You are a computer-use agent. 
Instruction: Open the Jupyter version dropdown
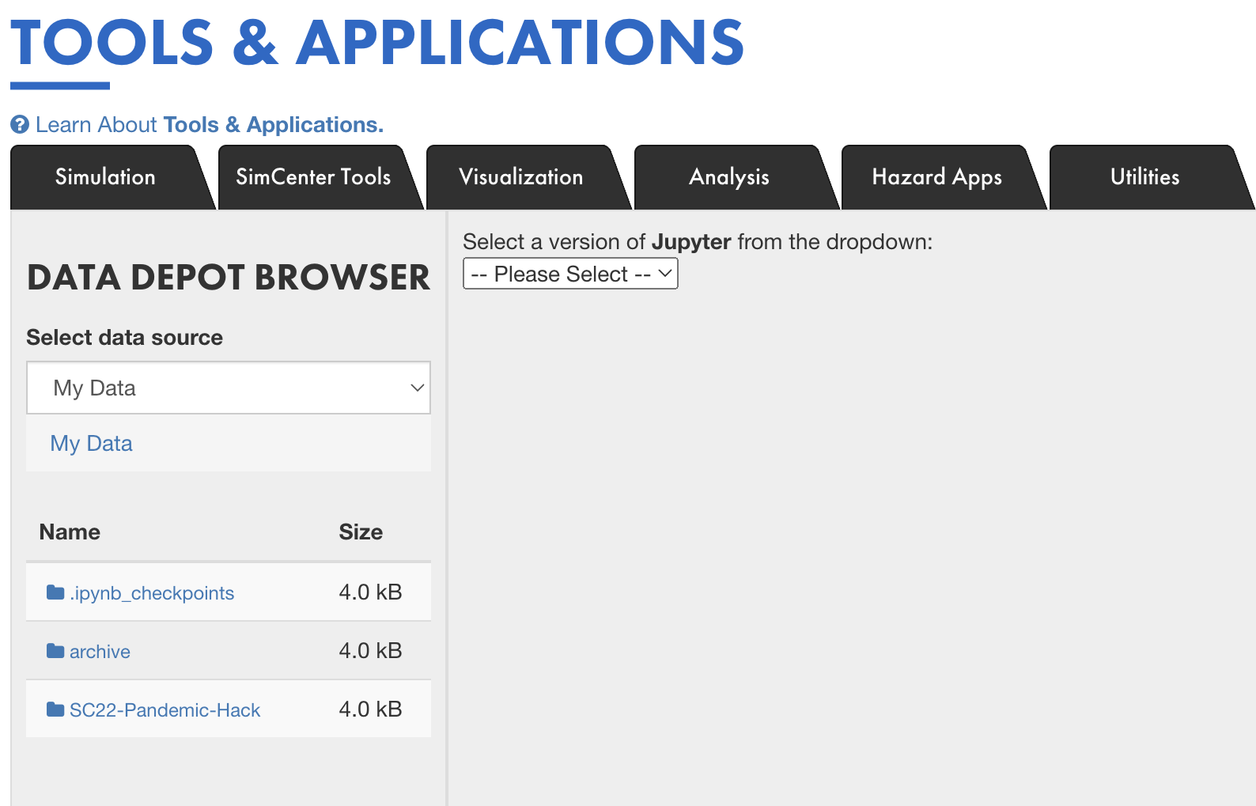click(x=570, y=274)
